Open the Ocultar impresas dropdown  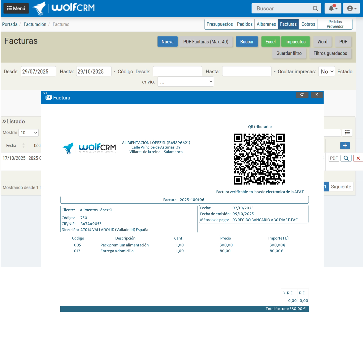click(327, 71)
